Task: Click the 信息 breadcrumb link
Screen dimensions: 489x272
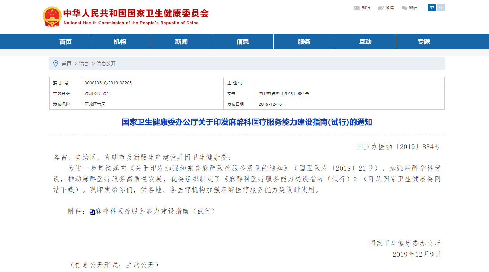Action: [x=84, y=63]
